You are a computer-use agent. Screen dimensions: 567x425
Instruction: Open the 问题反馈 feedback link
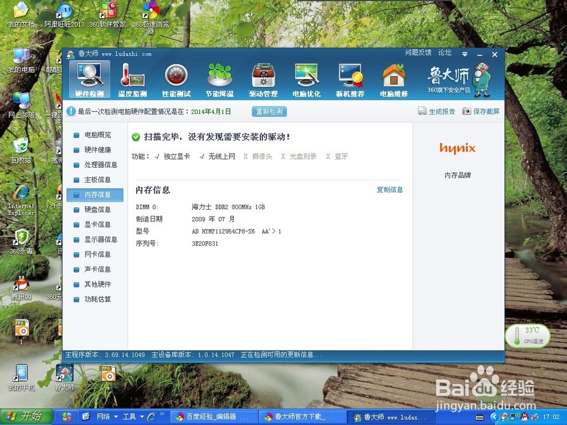pyautogui.click(x=418, y=53)
